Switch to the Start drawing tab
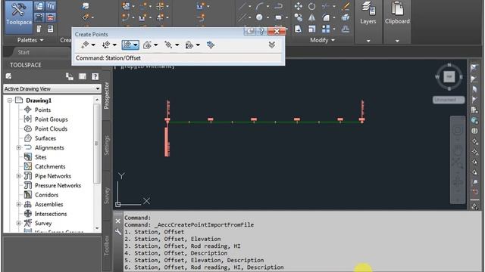 23,52
